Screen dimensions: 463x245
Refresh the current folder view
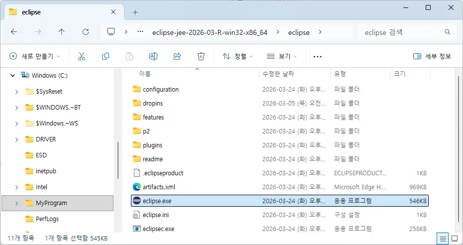tap(86, 32)
